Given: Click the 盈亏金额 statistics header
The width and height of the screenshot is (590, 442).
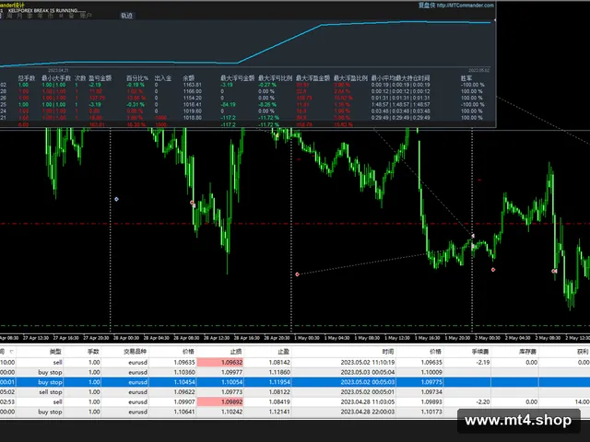Looking at the screenshot, I should click(100, 78).
